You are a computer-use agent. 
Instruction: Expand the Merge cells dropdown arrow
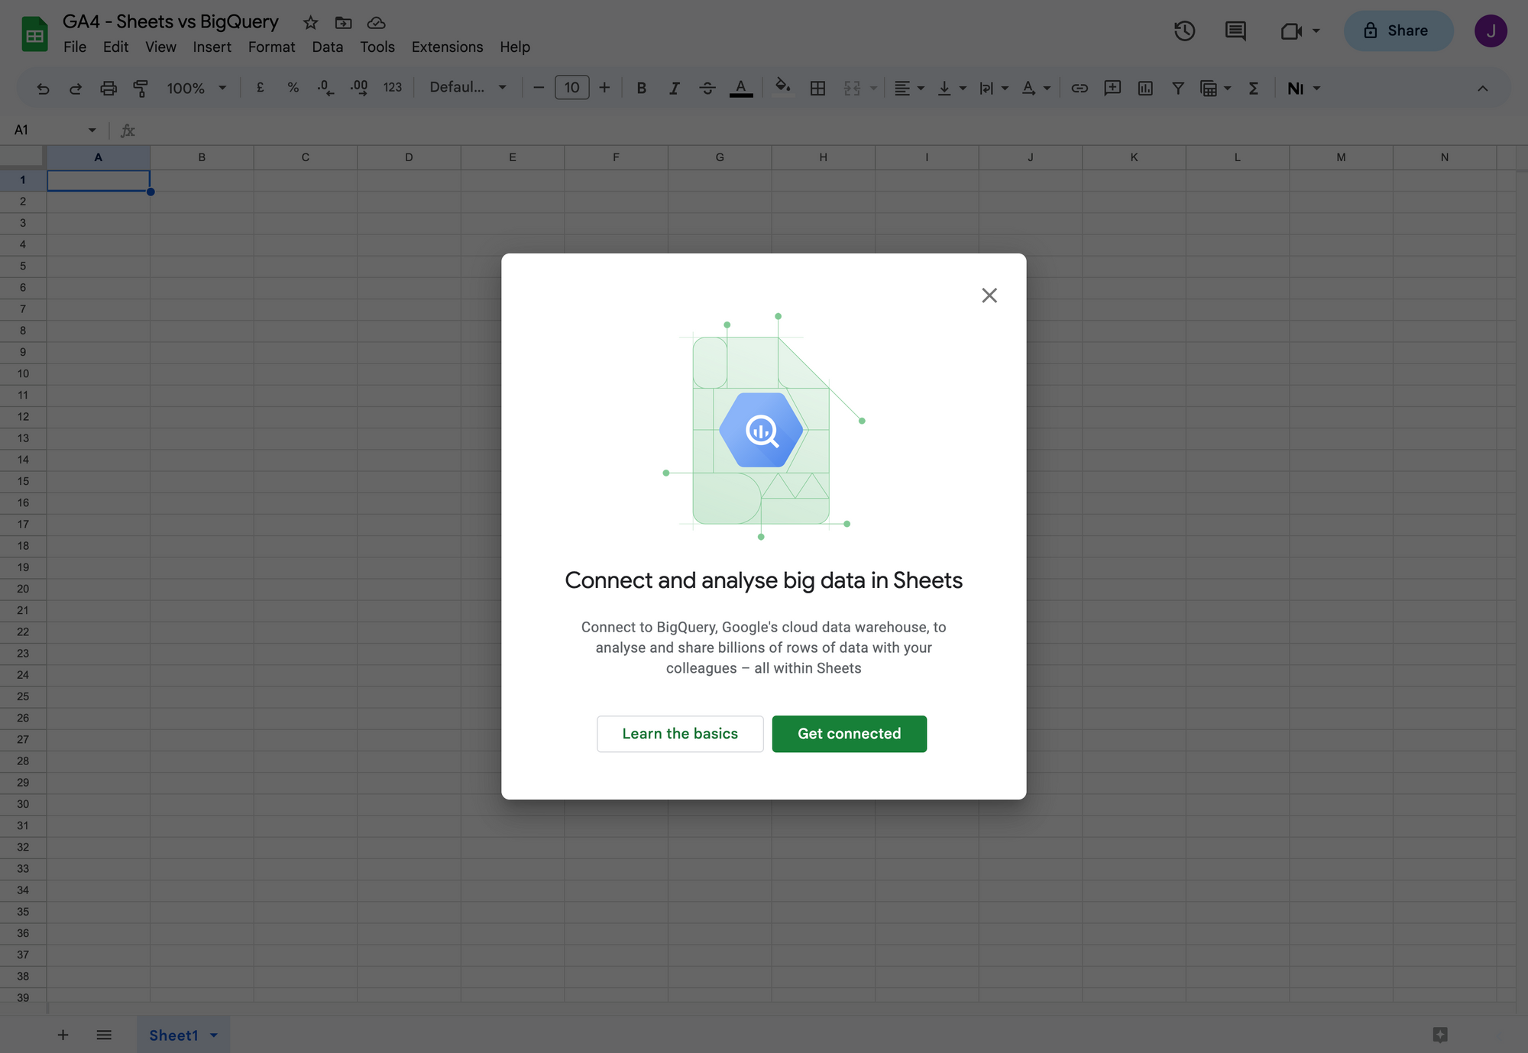873,89
